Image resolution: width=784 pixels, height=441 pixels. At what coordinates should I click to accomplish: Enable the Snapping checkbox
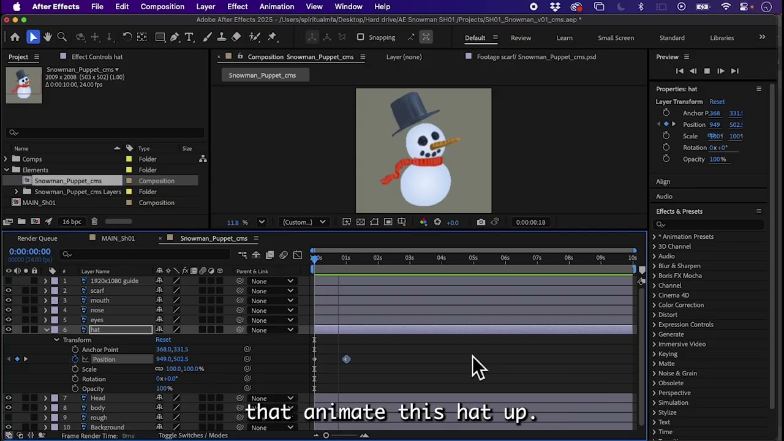pos(360,37)
